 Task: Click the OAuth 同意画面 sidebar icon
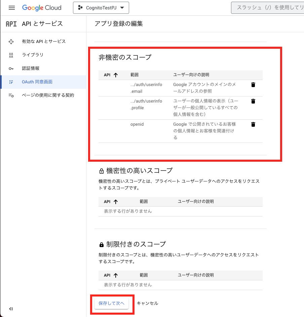point(11,82)
